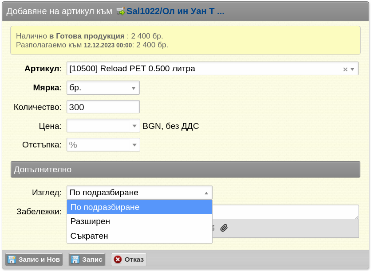Focus the Количество input field

pos(103,107)
